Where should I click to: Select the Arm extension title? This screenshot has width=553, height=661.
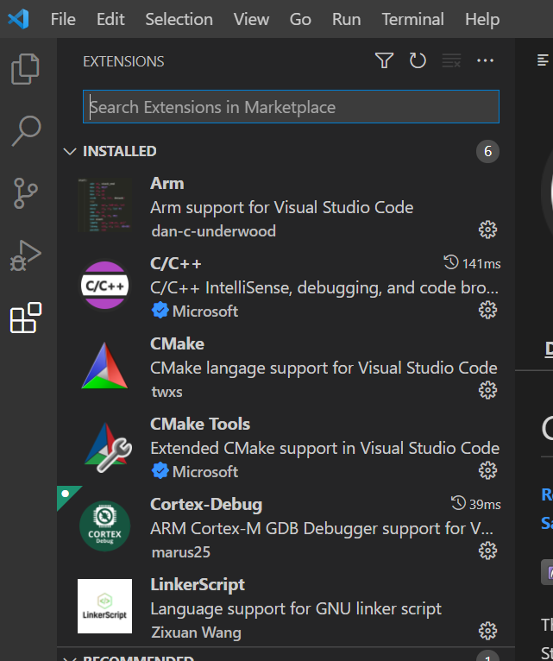tap(167, 184)
